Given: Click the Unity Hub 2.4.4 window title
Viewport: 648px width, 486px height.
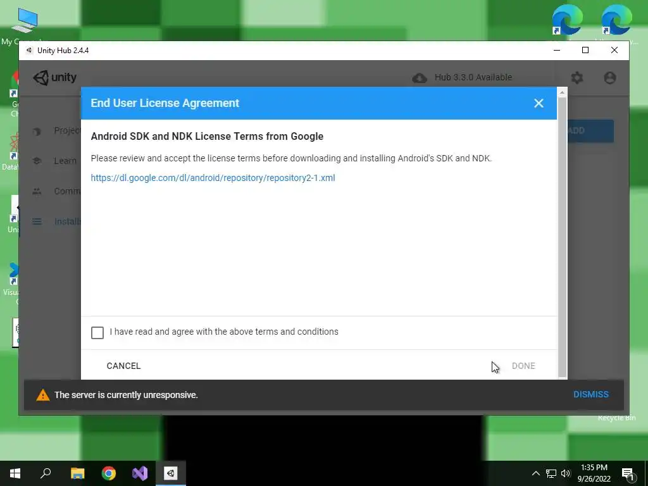Looking at the screenshot, I should (63, 51).
